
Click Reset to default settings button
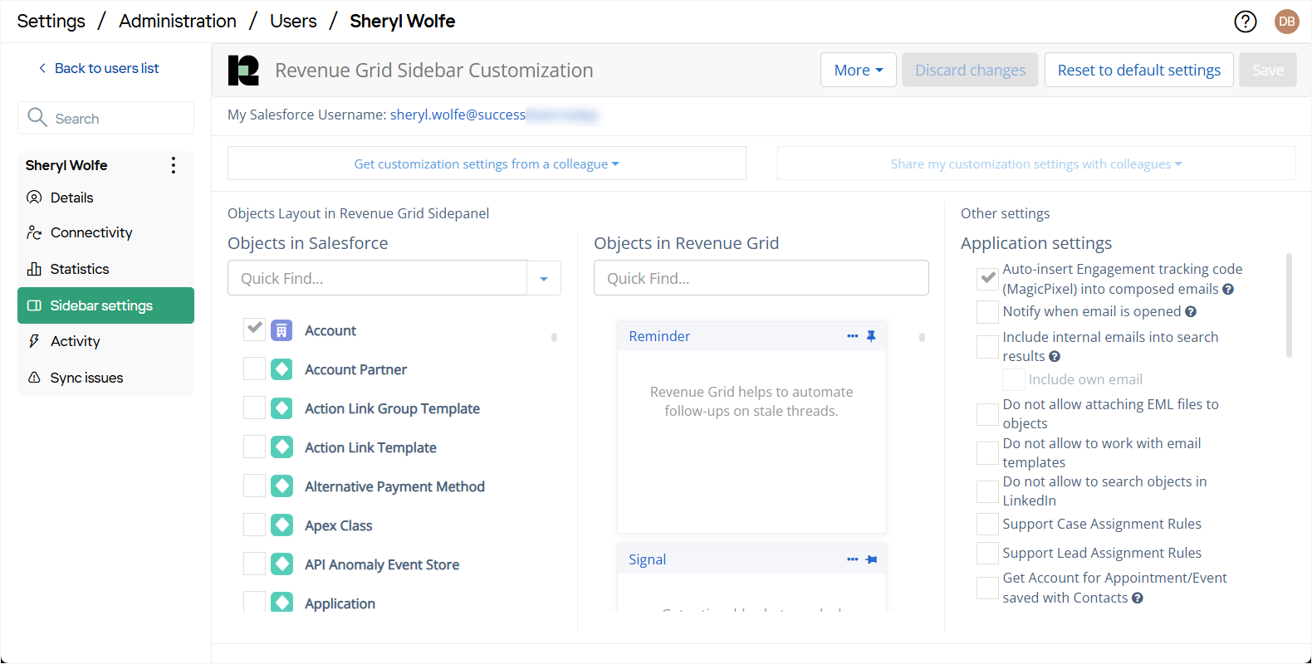click(1138, 71)
